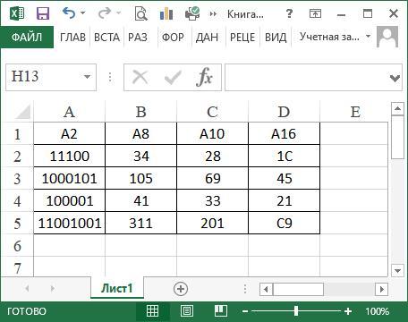Click the chart icon in quick access toolbar

166,13
